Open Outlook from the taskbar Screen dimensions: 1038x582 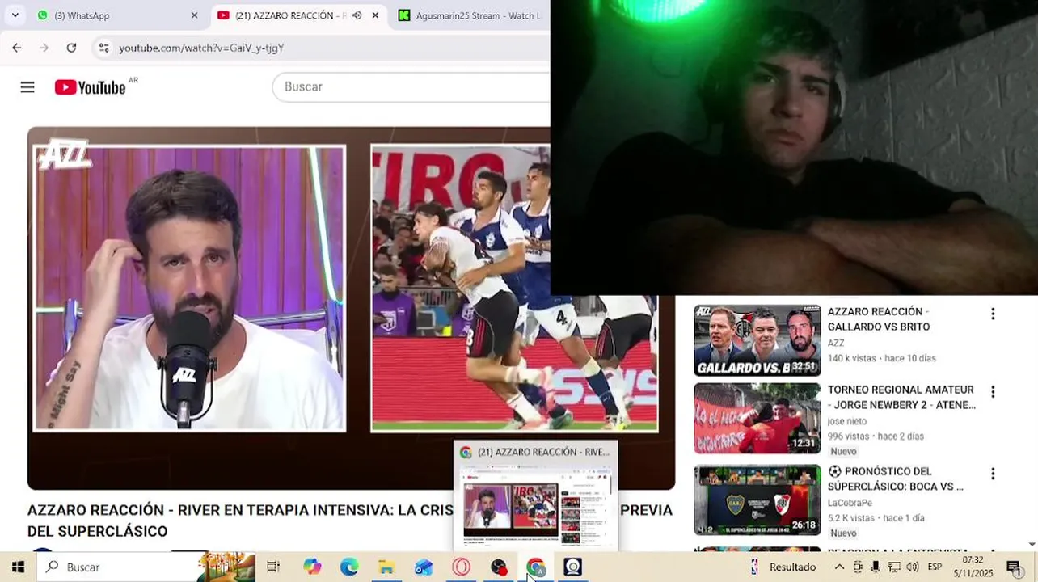click(424, 567)
